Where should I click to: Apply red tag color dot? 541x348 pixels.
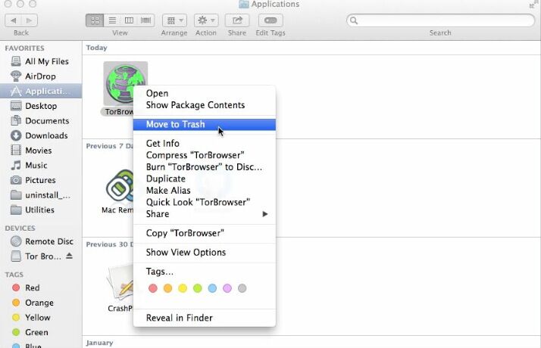click(153, 288)
